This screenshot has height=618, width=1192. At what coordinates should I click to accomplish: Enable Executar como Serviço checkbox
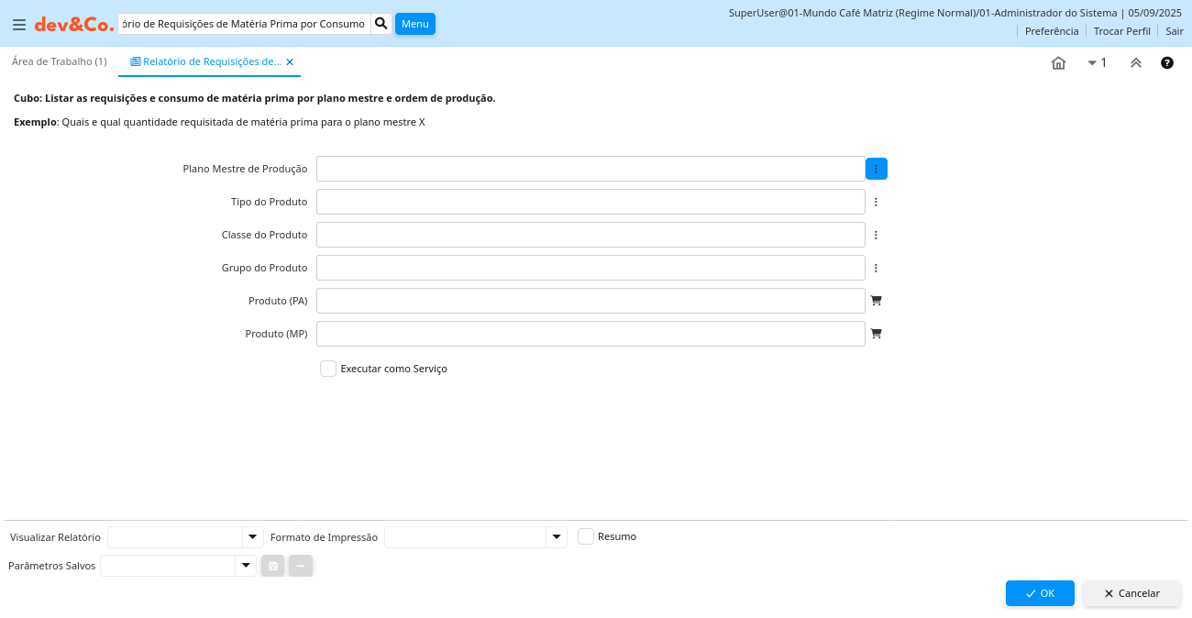pos(328,369)
